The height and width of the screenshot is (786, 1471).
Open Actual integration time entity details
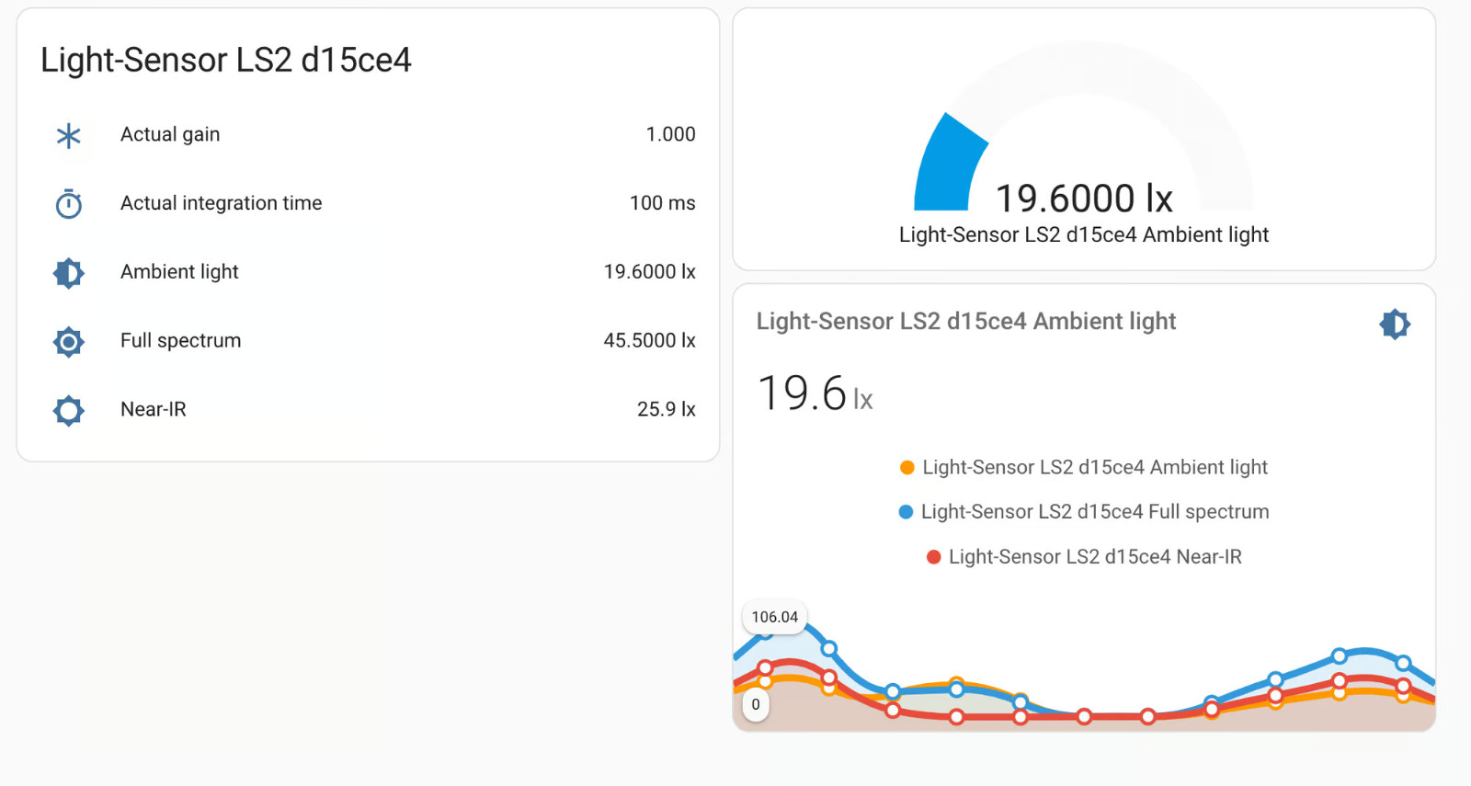pyautogui.click(x=221, y=203)
